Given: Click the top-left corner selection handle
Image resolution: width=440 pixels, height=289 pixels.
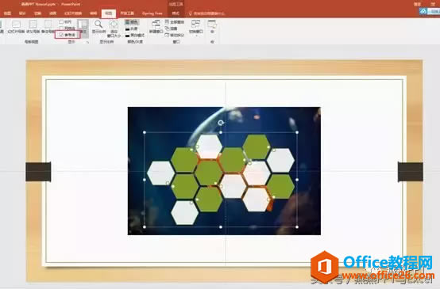Looking at the screenshot, I should tap(145, 132).
